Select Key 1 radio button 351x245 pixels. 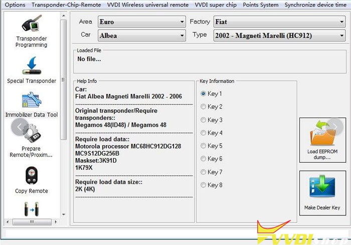(203, 93)
